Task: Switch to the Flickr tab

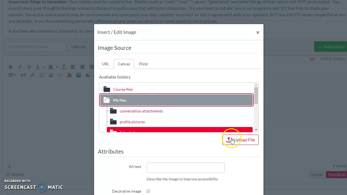Action: click(x=143, y=64)
